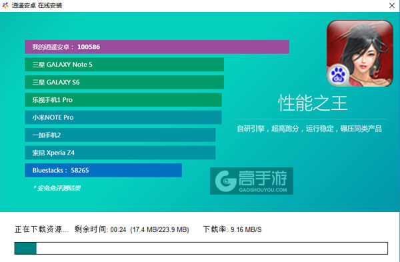
Task: Close the 逍遥安卓 installer window
Action: [392, 5]
